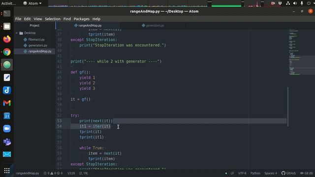Click the editor vertical scrollbar
This screenshot has width=315, height=177.
click(287, 107)
